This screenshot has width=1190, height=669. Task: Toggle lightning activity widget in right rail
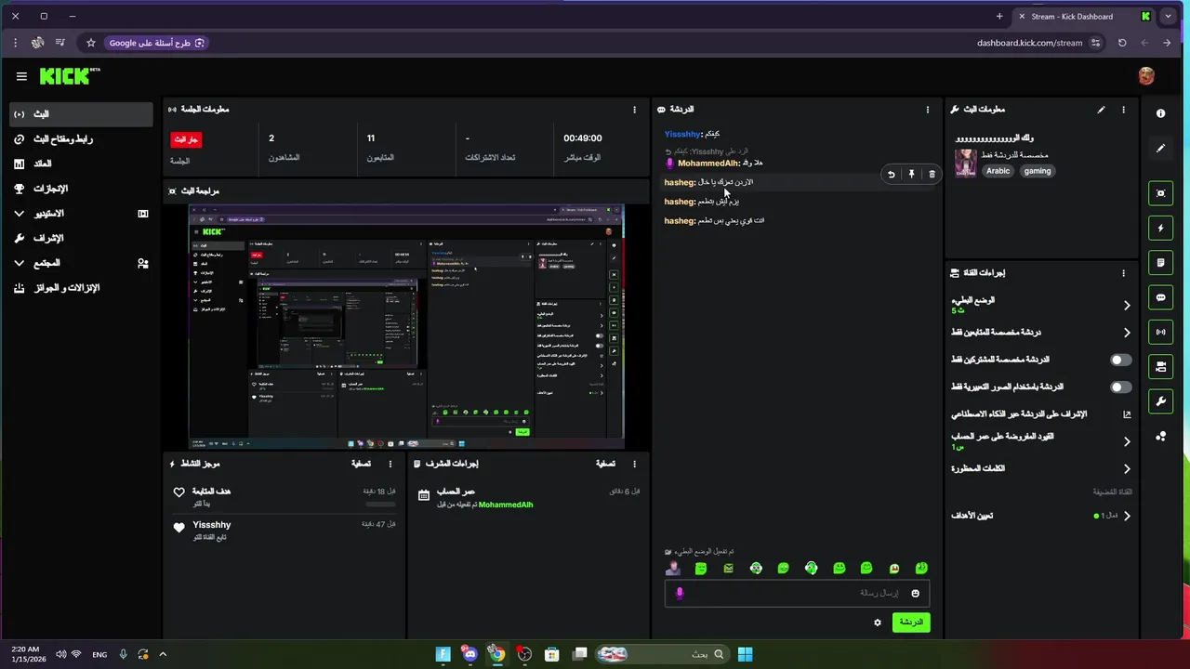click(1160, 228)
